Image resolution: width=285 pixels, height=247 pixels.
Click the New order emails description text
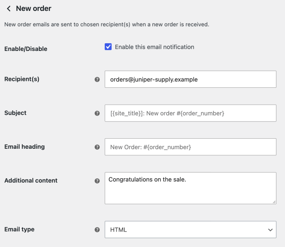[x=107, y=24]
